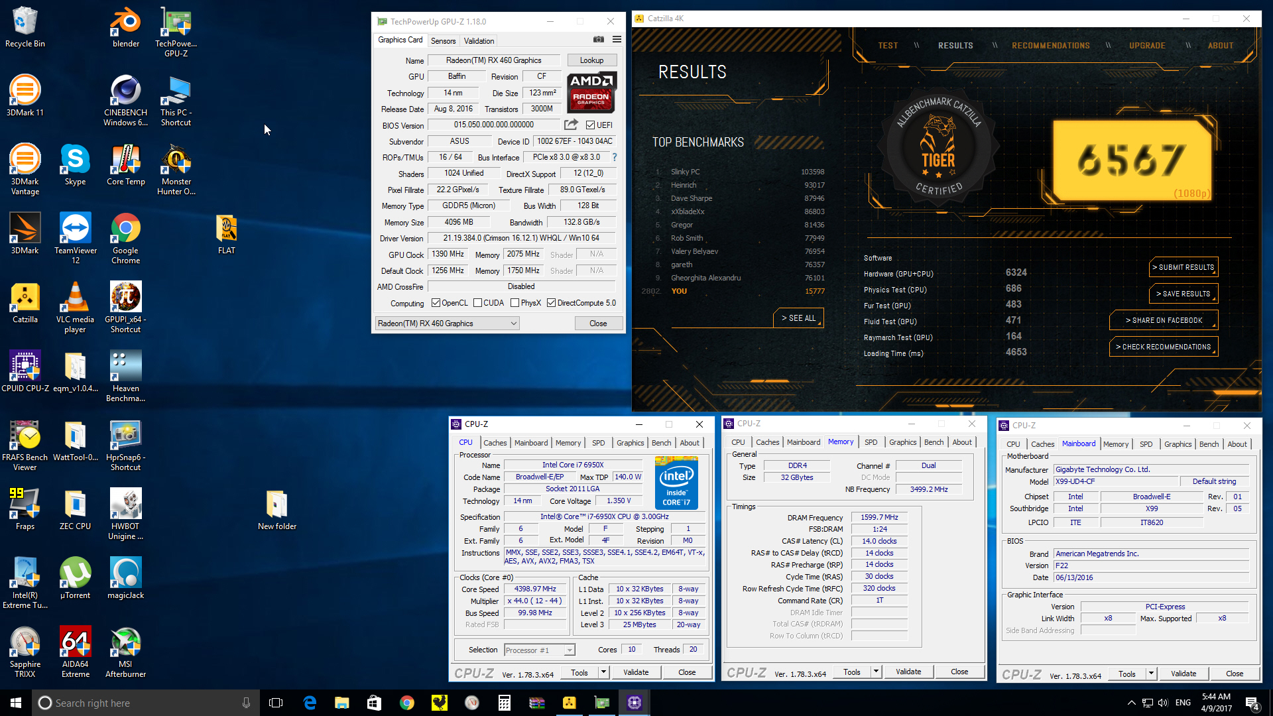This screenshot has height=716, width=1273.
Task: Show hidden system tray icons chevron
Action: point(1131,703)
